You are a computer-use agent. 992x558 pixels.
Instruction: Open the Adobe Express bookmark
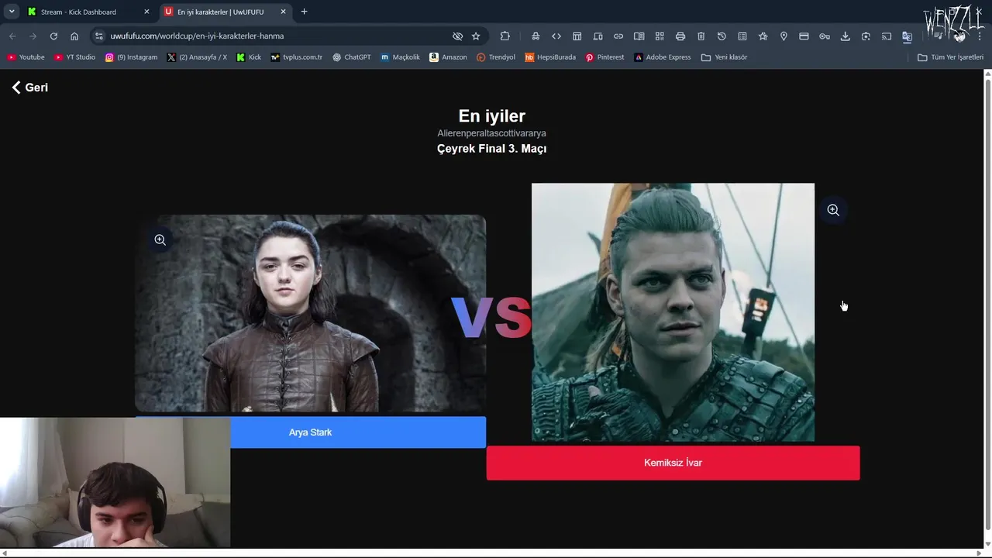click(x=662, y=57)
